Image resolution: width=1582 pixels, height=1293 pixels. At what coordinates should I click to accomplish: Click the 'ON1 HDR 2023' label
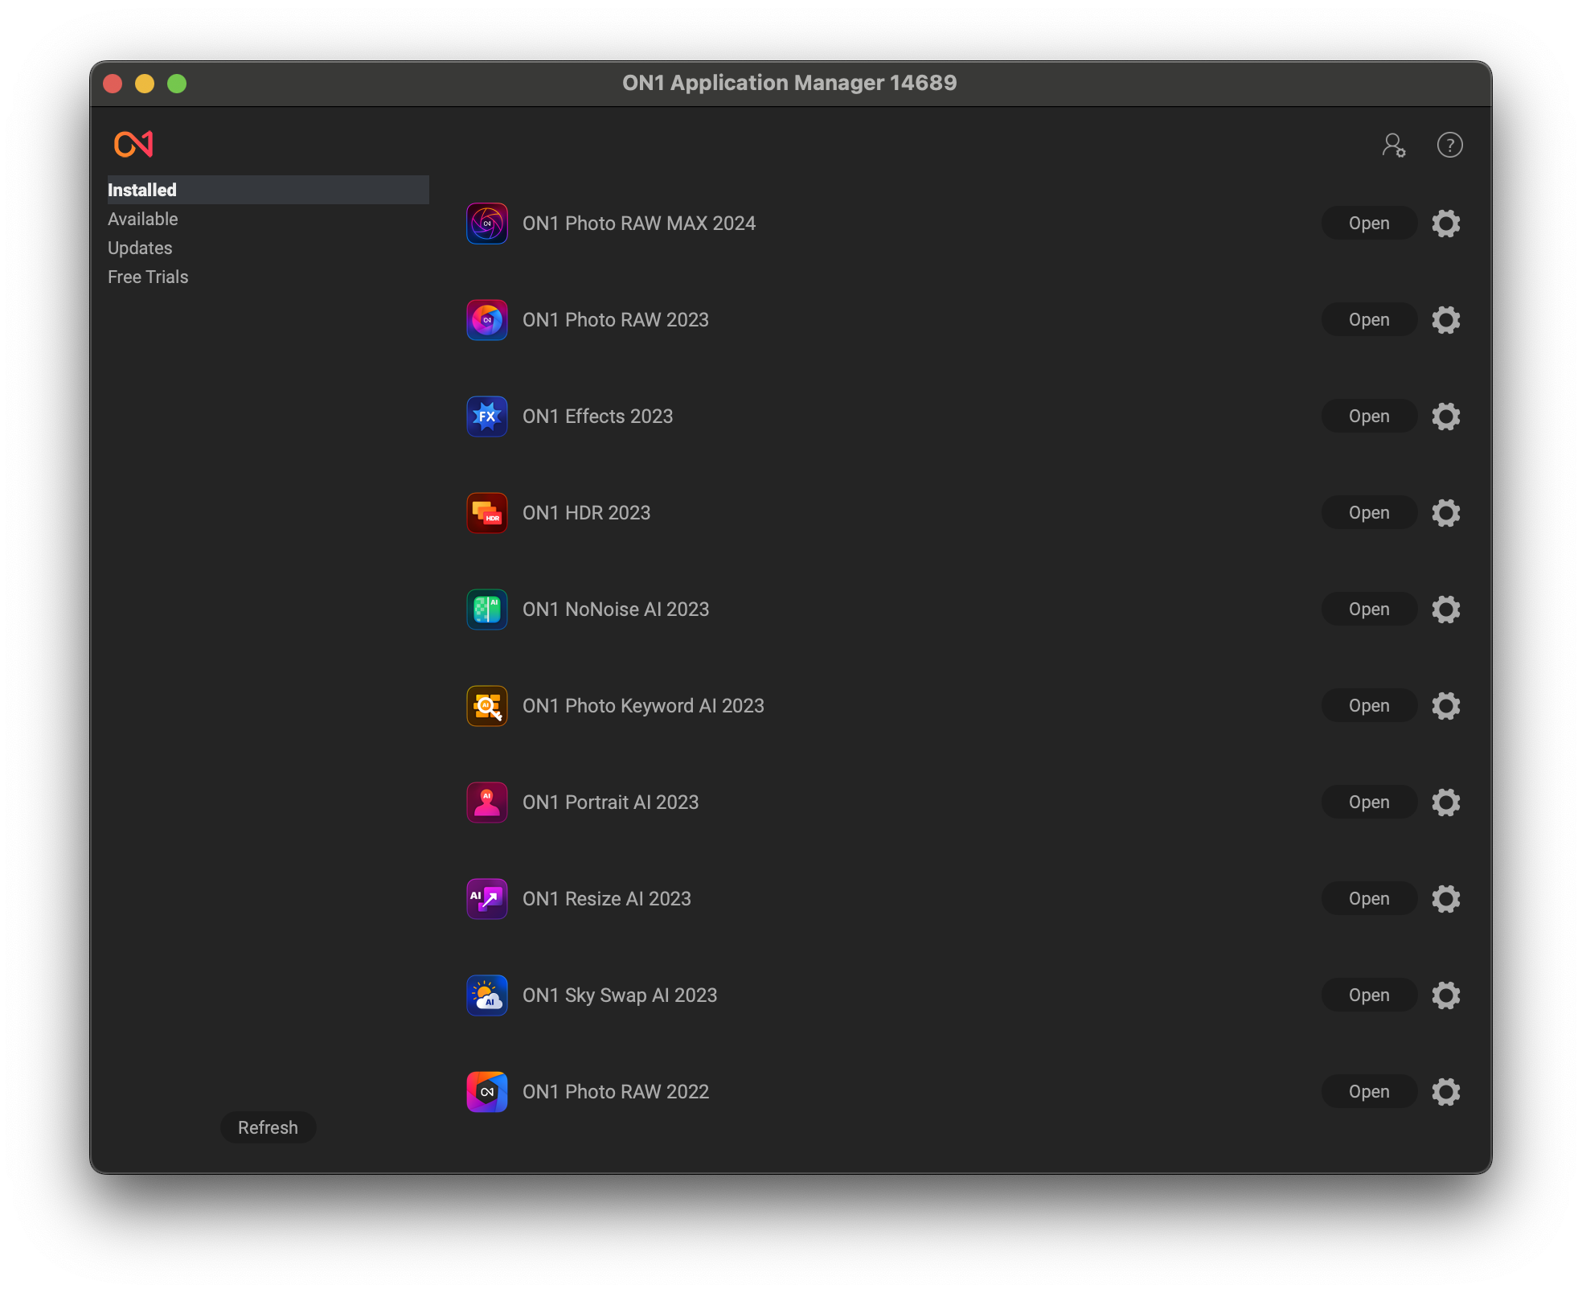point(587,513)
